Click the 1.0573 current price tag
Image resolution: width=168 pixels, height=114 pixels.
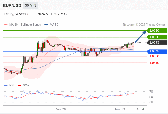coord(157,42)
